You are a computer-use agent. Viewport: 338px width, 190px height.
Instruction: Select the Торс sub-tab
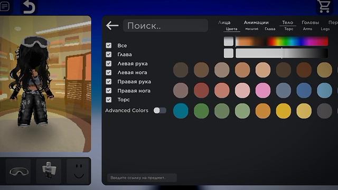288,29
